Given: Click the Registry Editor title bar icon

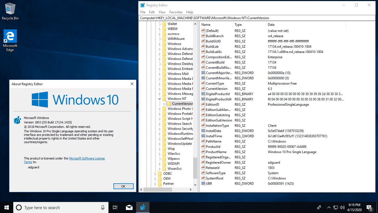Looking at the screenshot, I should [x=143, y=5].
